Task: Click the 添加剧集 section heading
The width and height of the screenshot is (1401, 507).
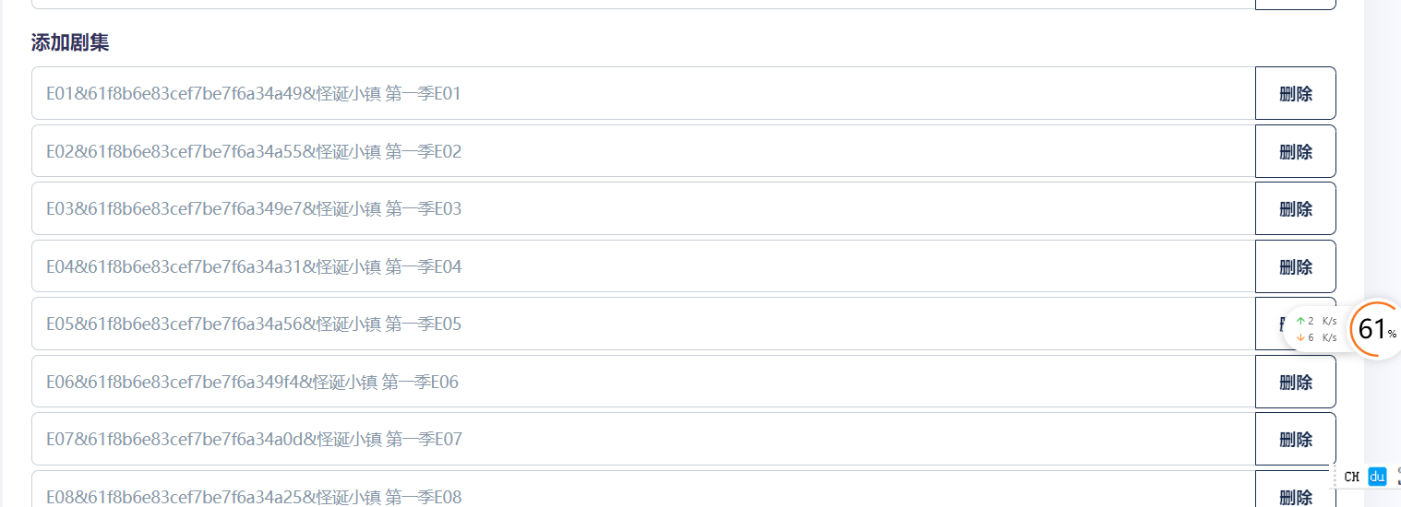Action: tap(70, 42)
